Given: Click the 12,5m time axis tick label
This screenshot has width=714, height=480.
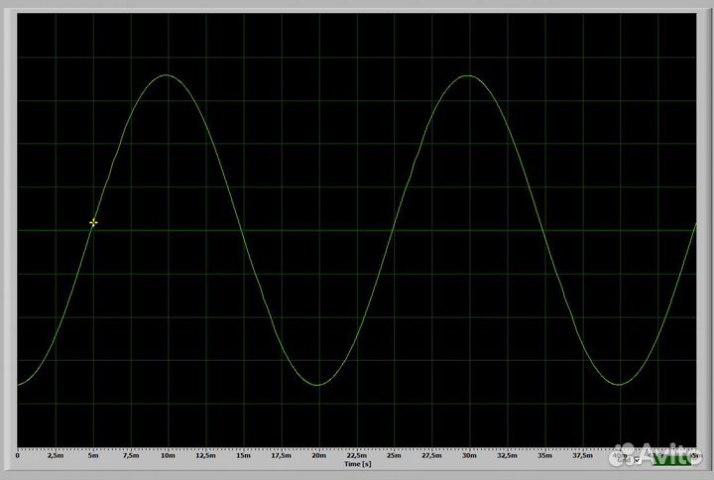Looking at the screenshot, I should (206, 455).
